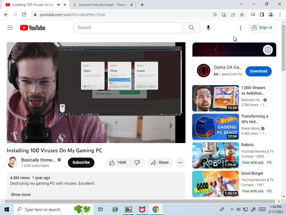This screenshot has height=215, width=286.
Task: Toggle Chrome side panel
Action: [x=262, y=15]
